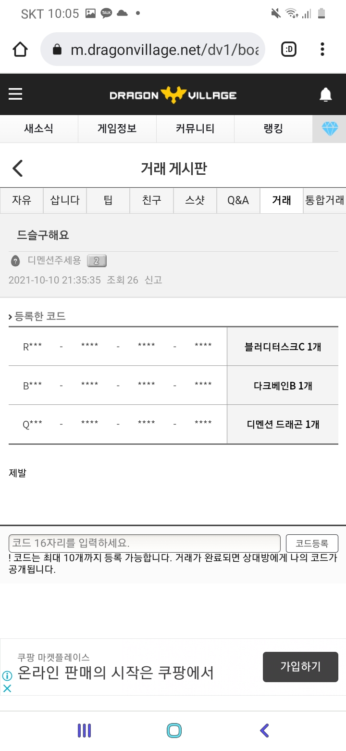Open the browser tab switcher

coord(289,49)
